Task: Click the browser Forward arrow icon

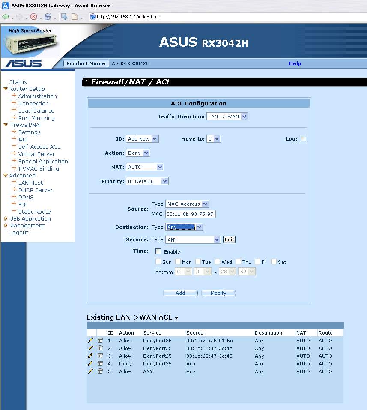Action: tap(20, 17)
